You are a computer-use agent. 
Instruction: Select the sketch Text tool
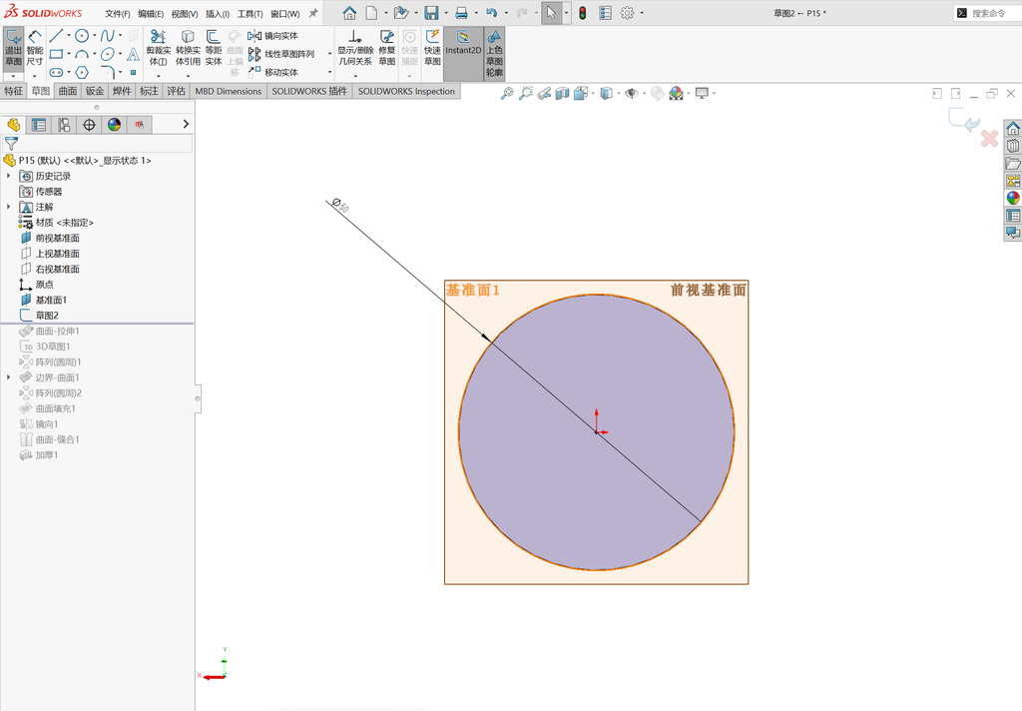(x=133, y=54)
